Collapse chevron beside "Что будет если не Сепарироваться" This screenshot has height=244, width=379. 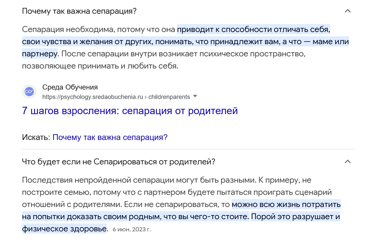(x=347, y=162)
